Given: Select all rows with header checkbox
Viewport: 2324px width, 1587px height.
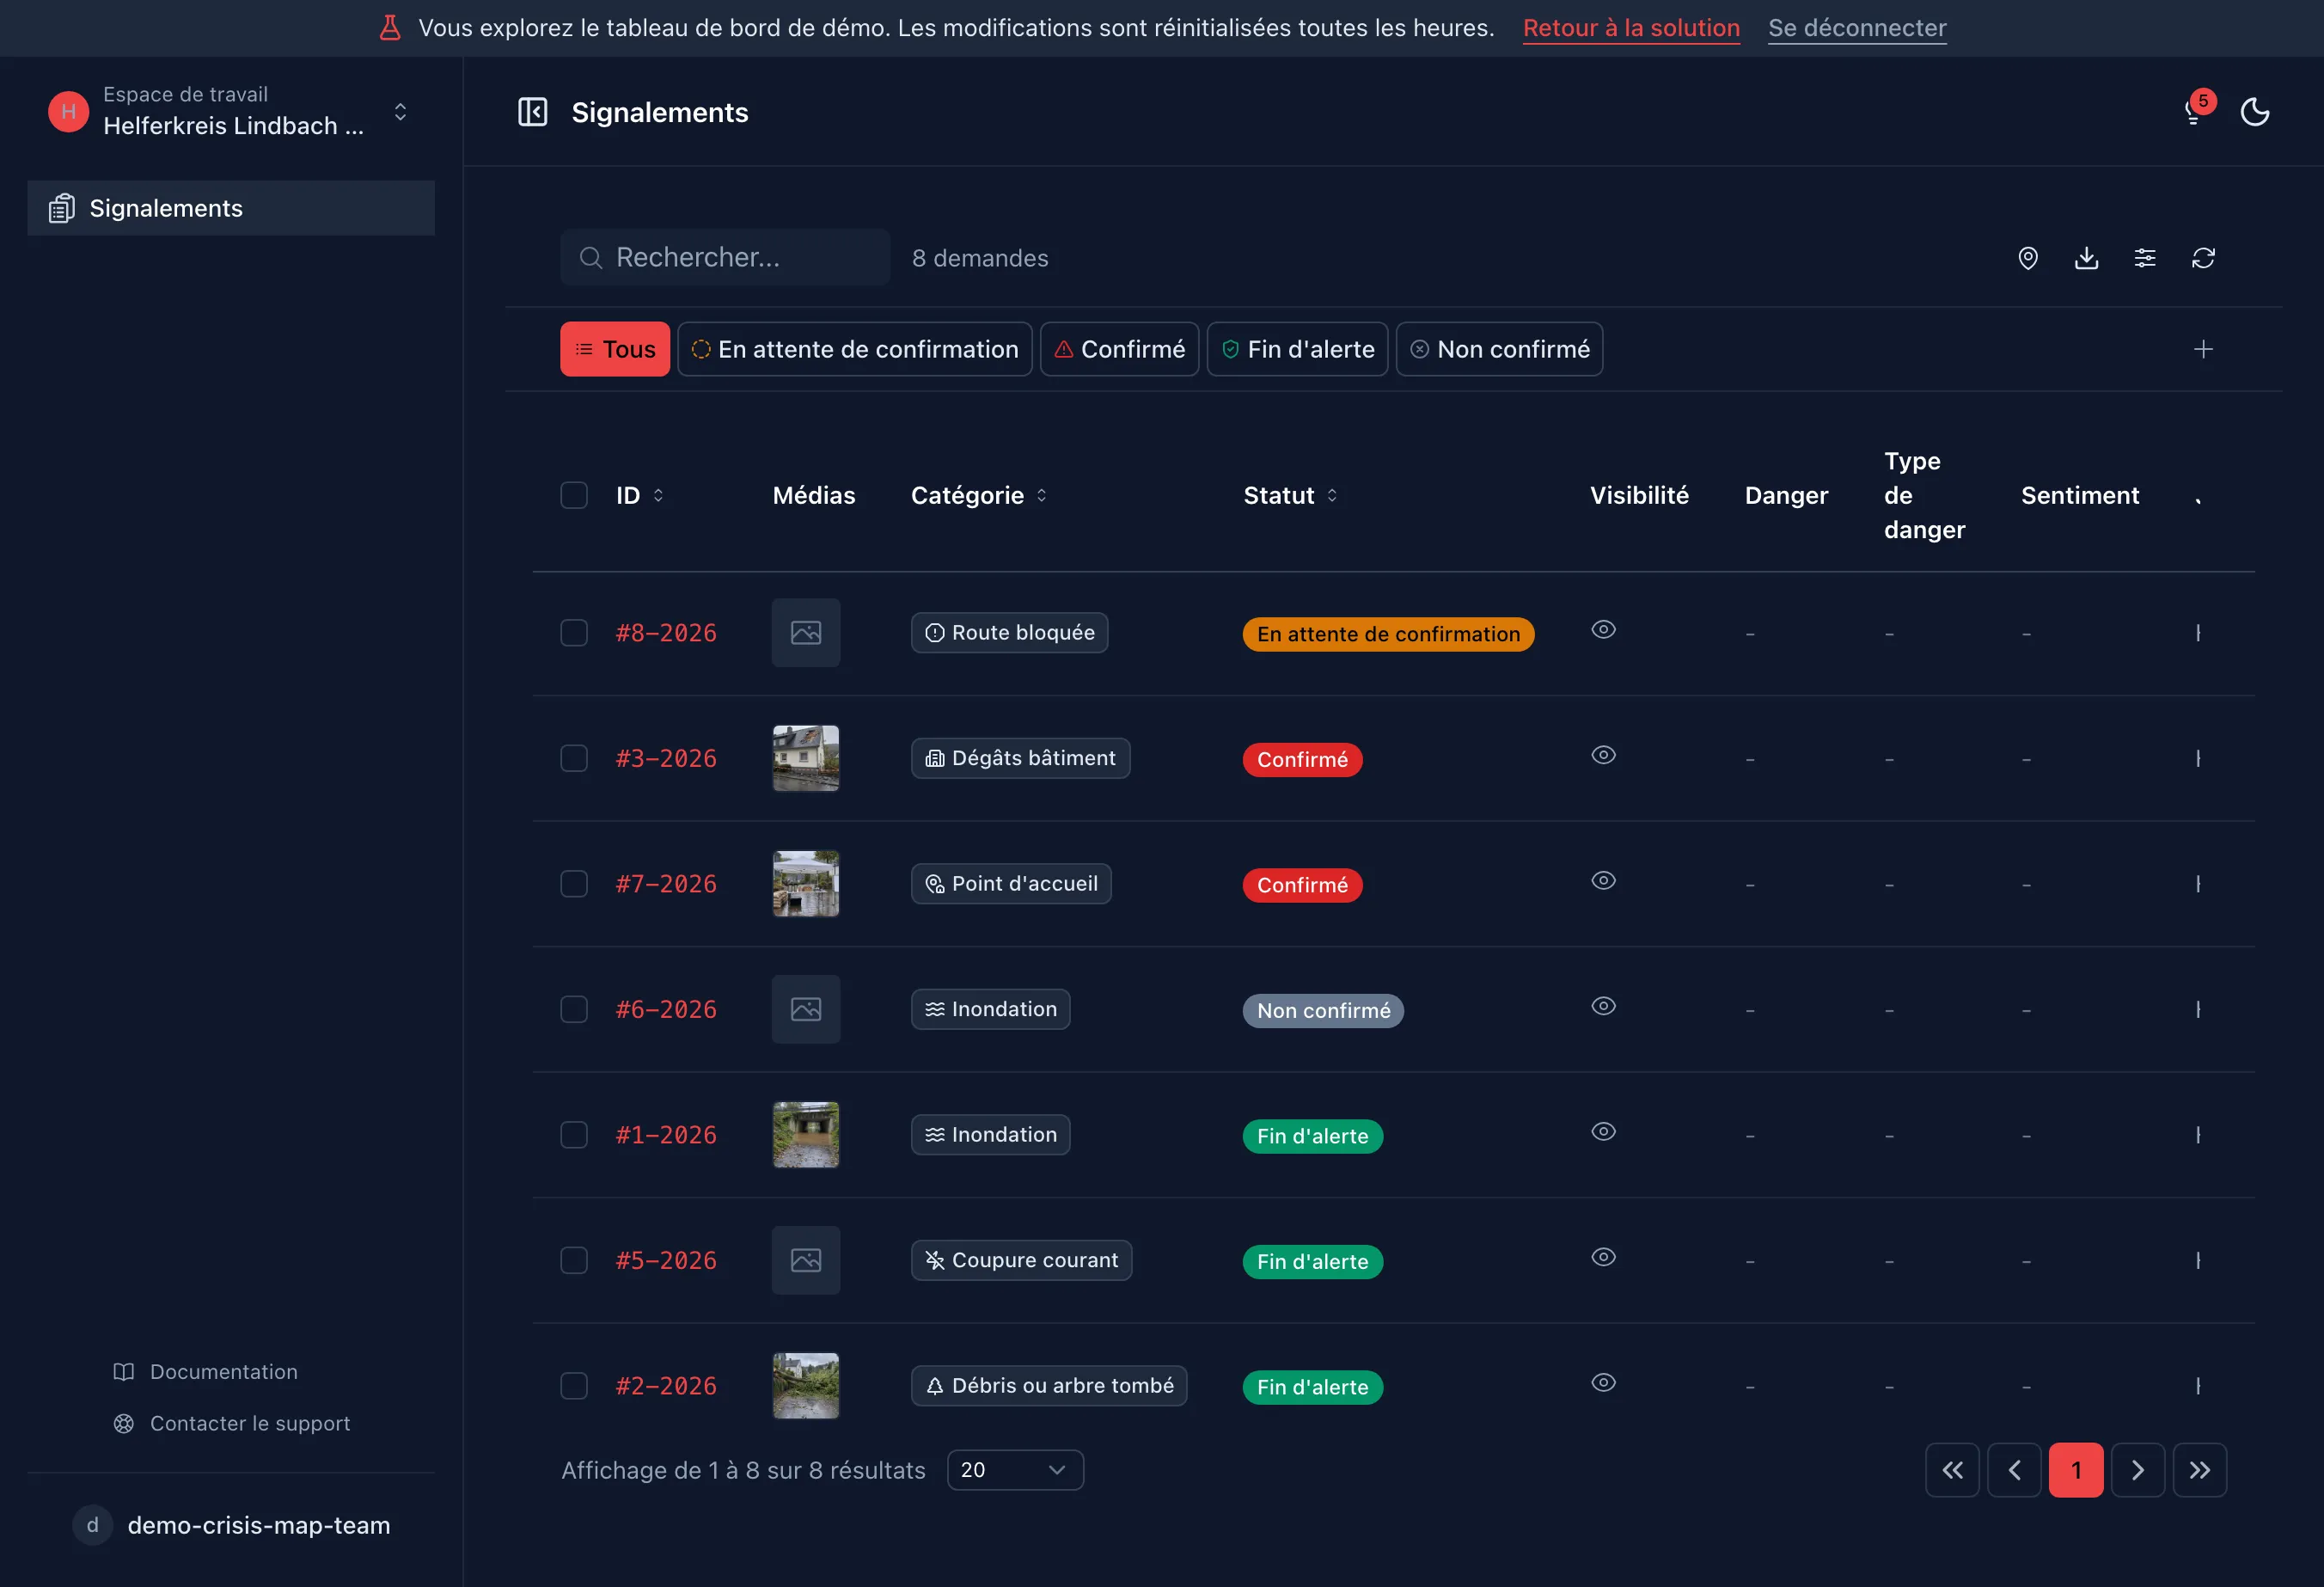Looking at the screenshot, I should point(574,495).
